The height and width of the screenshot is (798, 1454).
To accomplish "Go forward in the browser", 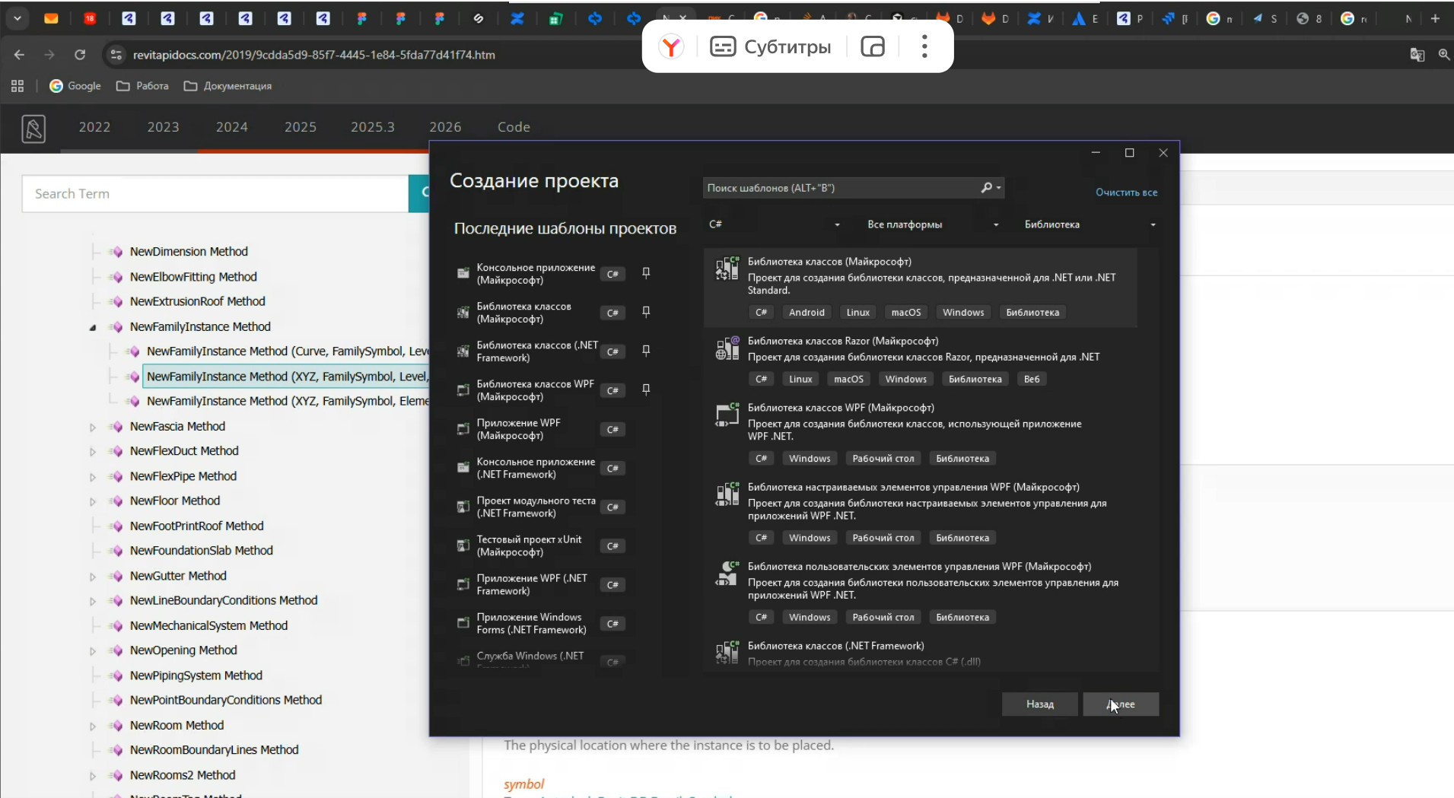I will click(49, 55).
